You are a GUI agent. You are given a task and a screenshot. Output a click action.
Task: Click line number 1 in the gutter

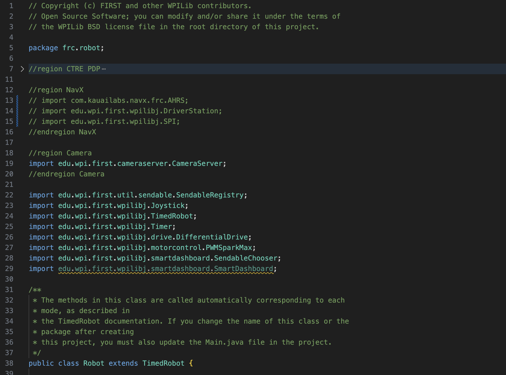pyautogui.click(x=11, y=6)
